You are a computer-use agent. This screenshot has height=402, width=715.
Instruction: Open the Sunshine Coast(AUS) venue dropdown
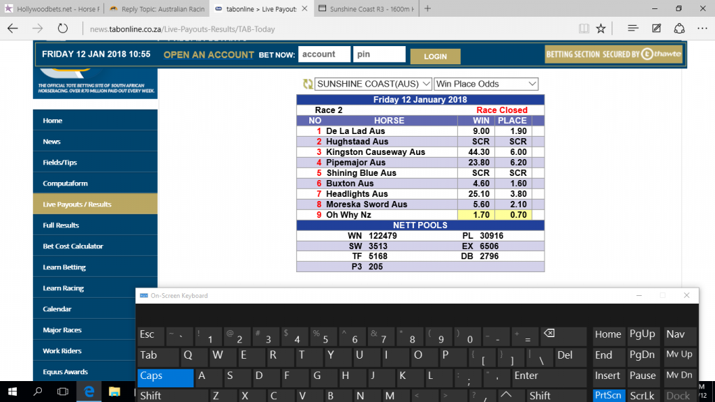click(x=374, y=84)
